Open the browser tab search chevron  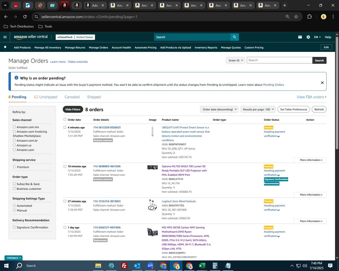point(5,5)
